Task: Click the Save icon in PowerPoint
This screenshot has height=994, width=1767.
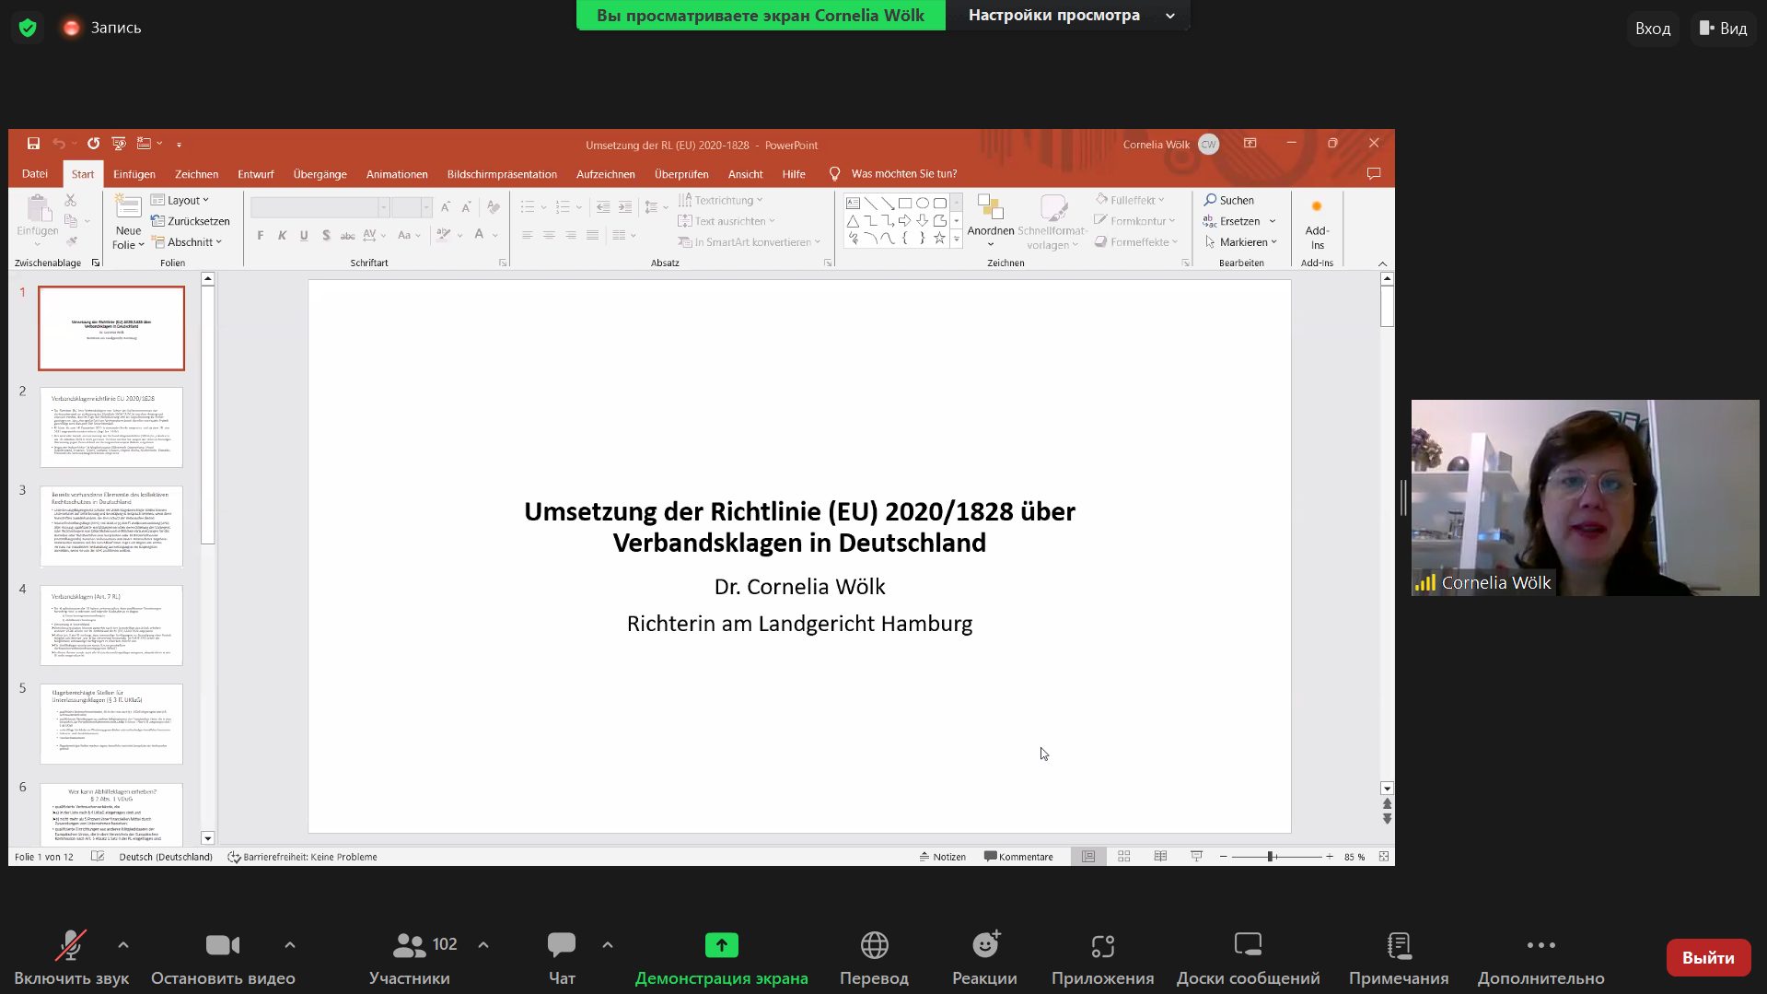Action: (33, 144)
